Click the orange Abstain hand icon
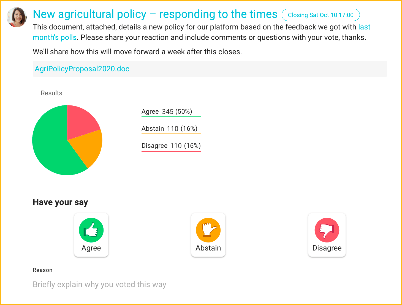402x305 pixels. [208, 230]
